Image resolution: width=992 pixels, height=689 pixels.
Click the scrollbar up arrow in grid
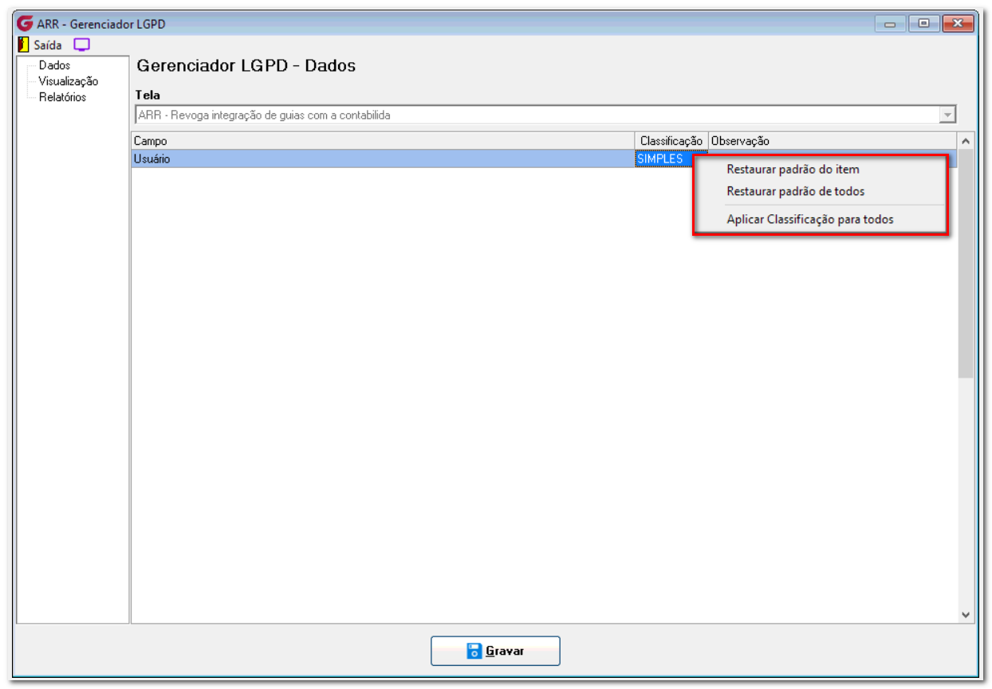pos(966,141)
